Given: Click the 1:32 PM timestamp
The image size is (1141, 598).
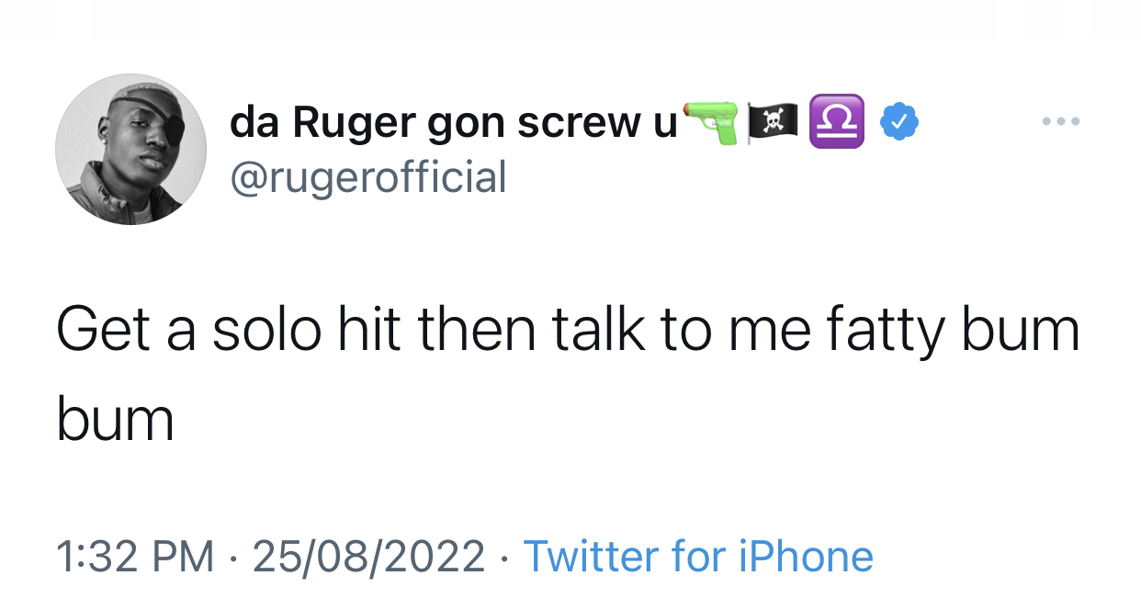Looking at the screenshot, I should pos(135,556).
